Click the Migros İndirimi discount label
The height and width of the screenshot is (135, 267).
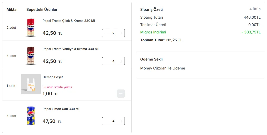tap(153, 32)
